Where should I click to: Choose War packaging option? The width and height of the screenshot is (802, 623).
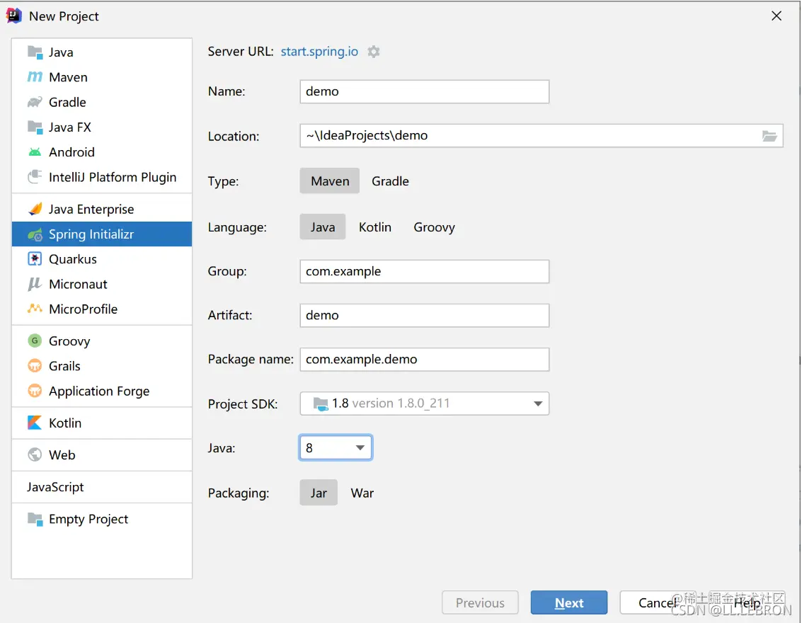(x=362, y=493)
